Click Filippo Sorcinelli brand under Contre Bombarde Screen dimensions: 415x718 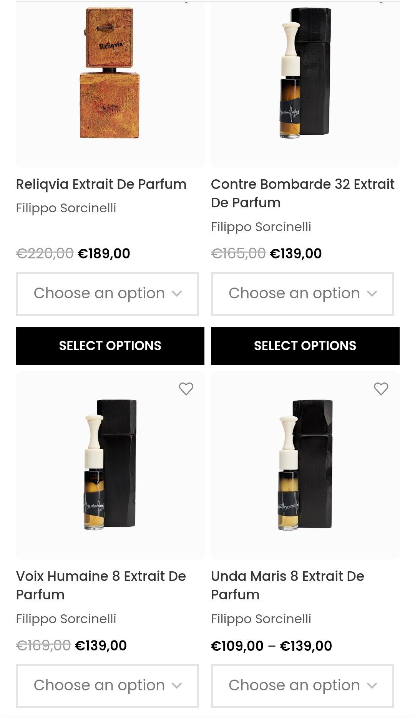pyautogui.click(x=261, y=227)
